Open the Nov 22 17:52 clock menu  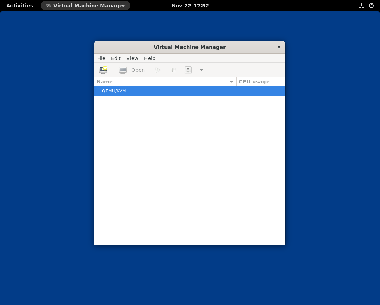[190, 6]
